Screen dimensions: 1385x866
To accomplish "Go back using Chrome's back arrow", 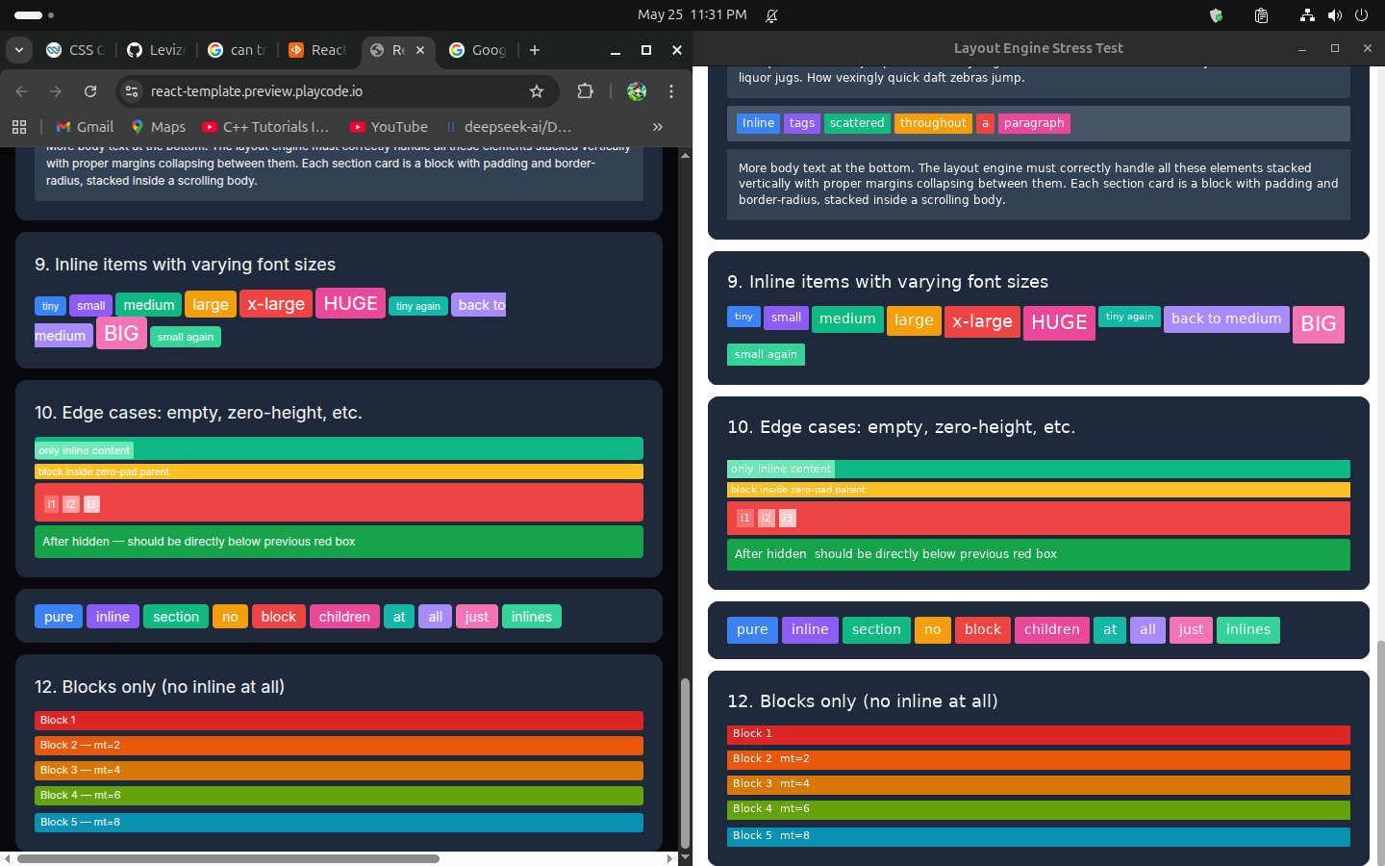I will point(21,91).
